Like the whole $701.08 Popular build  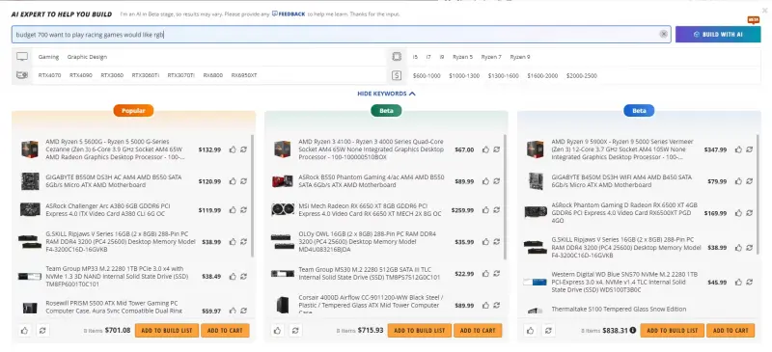[x=25, y=331]
